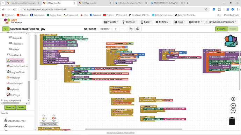Zoom out with the minus button

point(233,111)
